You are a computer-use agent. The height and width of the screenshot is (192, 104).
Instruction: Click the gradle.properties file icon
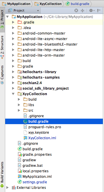[20, 155]
